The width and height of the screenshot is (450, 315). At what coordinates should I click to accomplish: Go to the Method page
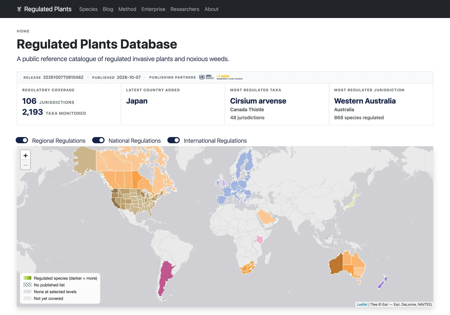tap(127, 9)
